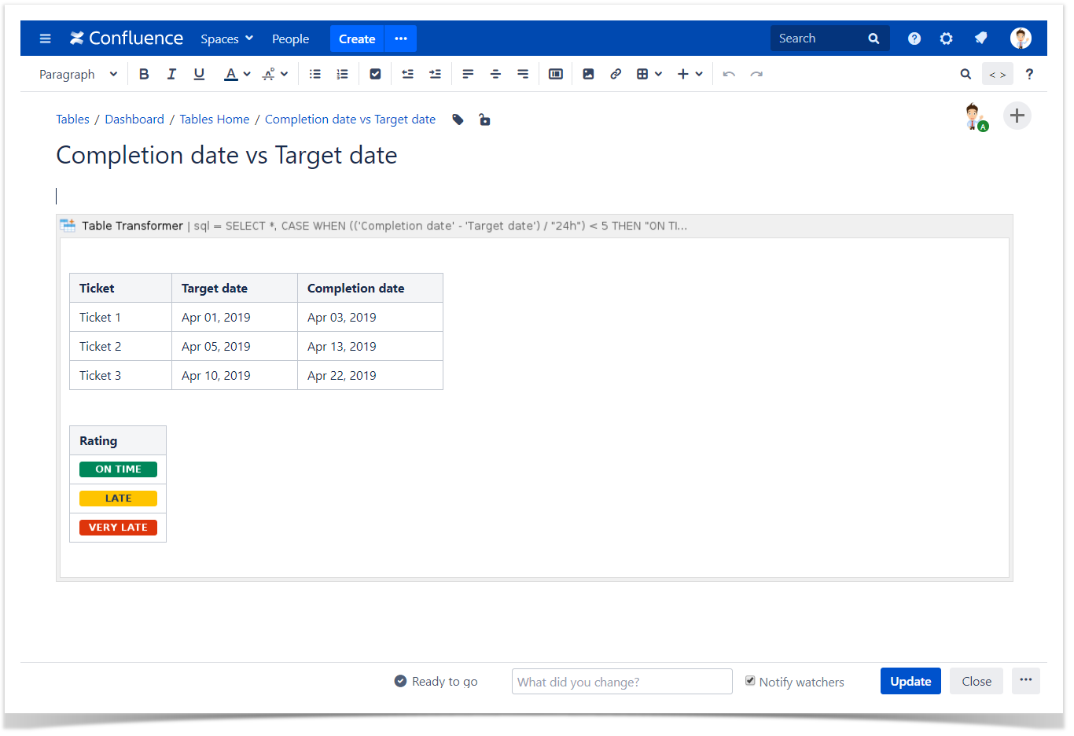Open the People menu item
Image resolution: width=1074 pixels, height=736 pixels.
click(290, 39)
